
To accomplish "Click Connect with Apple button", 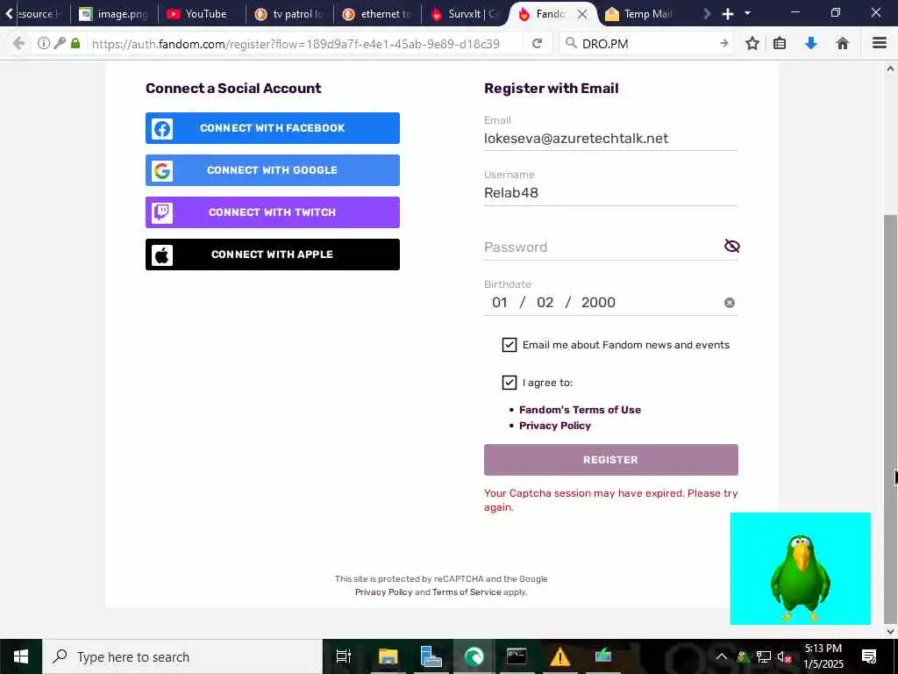I will pos(273,255).
